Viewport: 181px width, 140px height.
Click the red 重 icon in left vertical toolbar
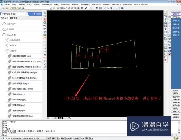pyautogui.click(x=45, y=19)
